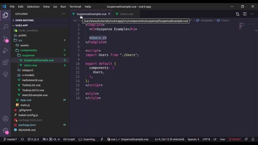Open the View menu

46,6
